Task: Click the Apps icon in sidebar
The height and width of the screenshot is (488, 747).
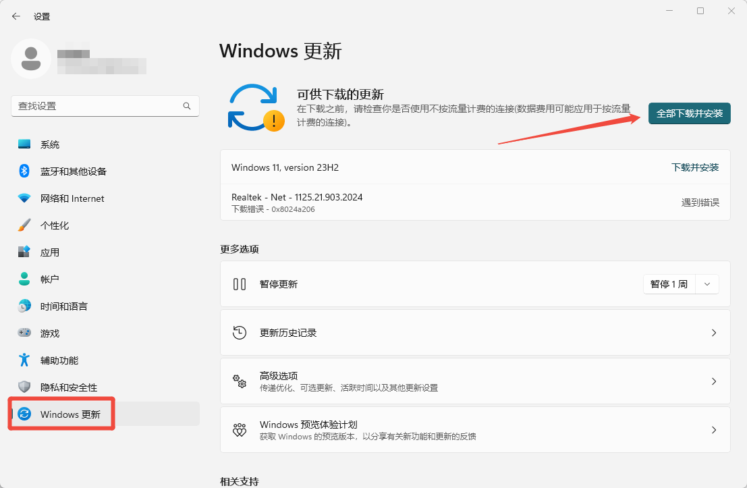Action: 24,252
